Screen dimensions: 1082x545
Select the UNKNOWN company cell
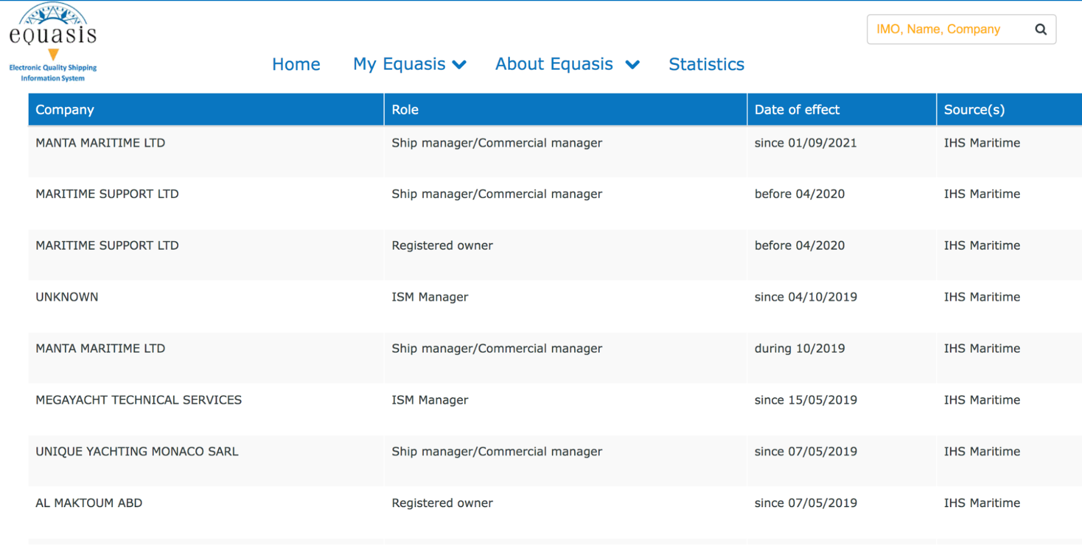coord(67,297)
